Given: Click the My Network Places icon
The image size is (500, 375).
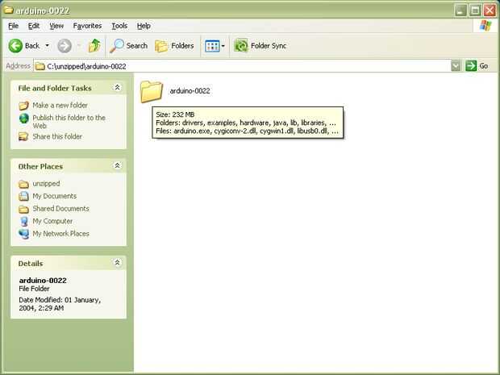Looking at the screenshot, I should coord(24,234).
